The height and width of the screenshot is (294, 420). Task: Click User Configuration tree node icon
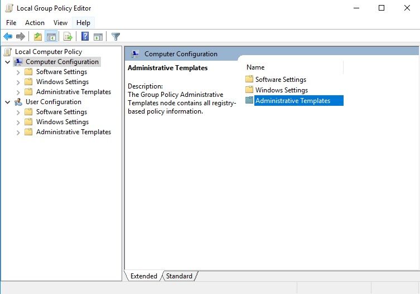pos(18,102)
